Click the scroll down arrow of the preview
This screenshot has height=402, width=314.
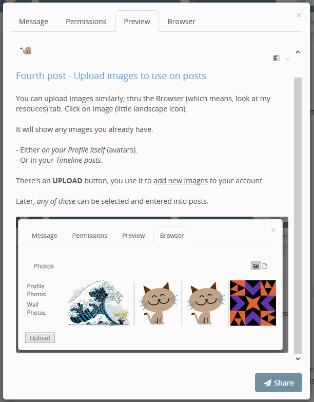click(298, 359)
